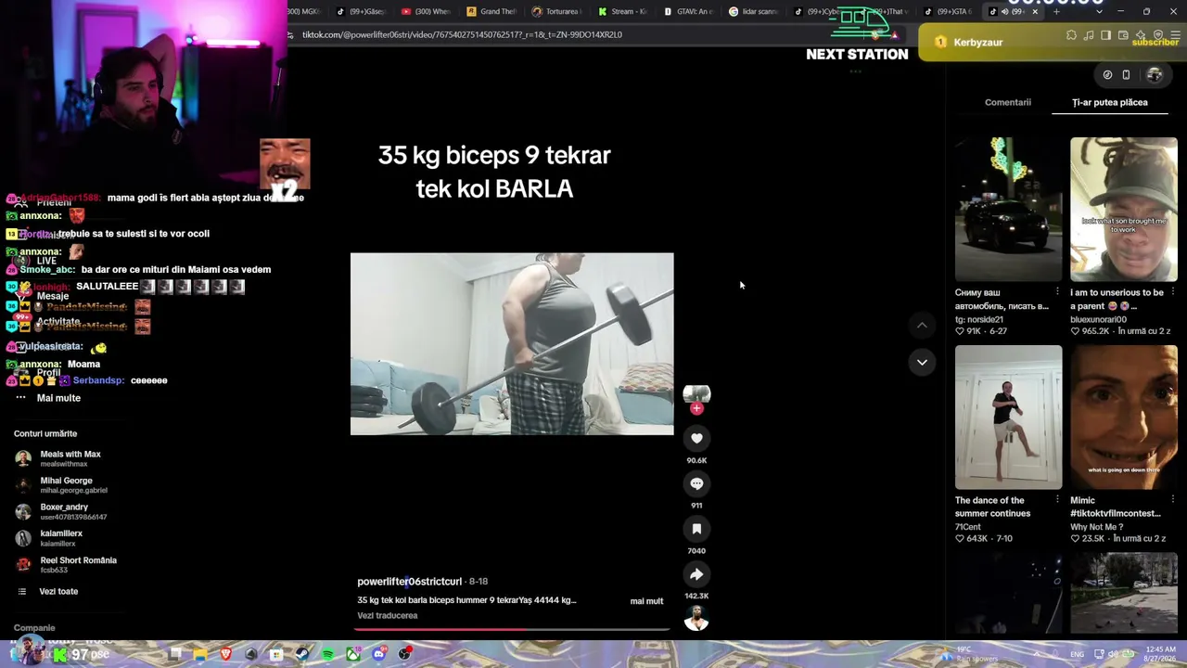
Task: Open a new browser tab
Action: click(1056, 12)
